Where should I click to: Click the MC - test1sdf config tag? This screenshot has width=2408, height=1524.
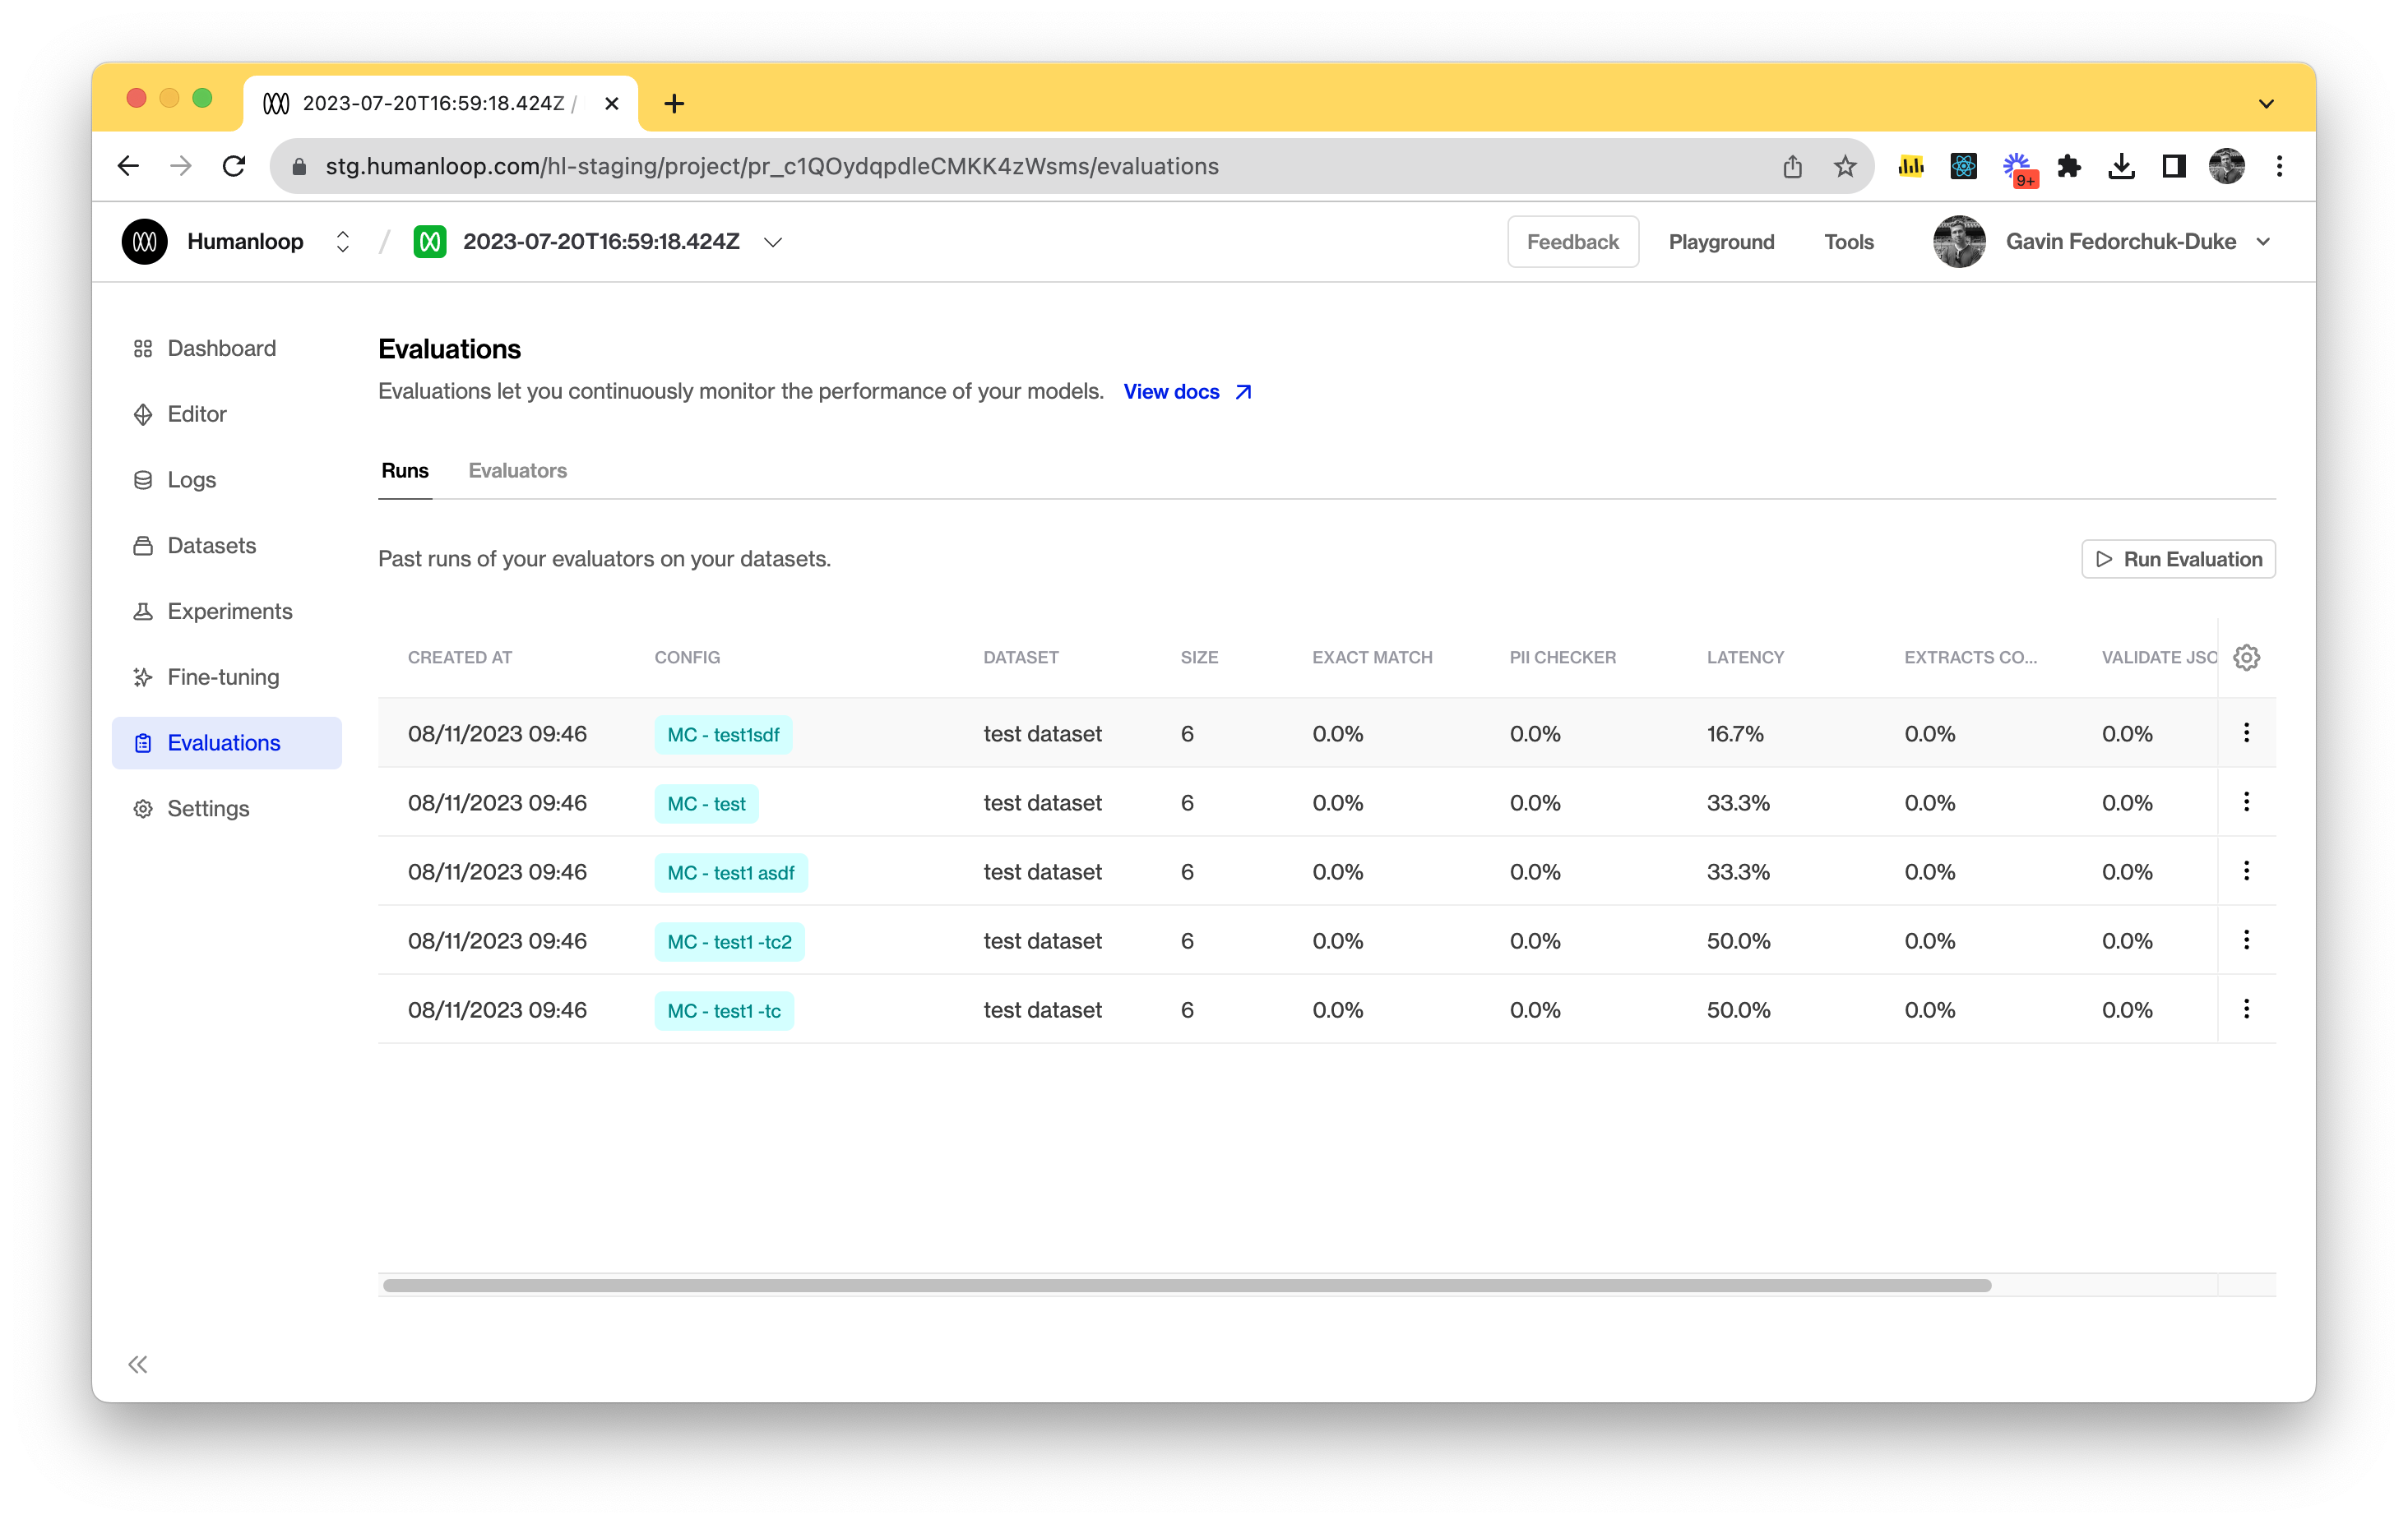click(x=723, y=735)
